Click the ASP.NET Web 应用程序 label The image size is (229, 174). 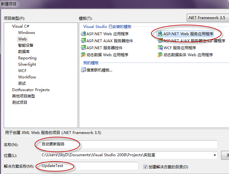[x=108, y=34]
